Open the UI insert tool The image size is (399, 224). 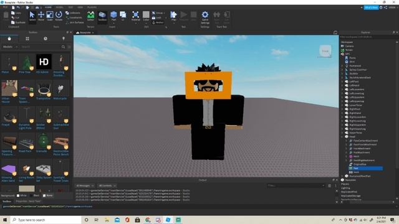click(x=123, y=16)
